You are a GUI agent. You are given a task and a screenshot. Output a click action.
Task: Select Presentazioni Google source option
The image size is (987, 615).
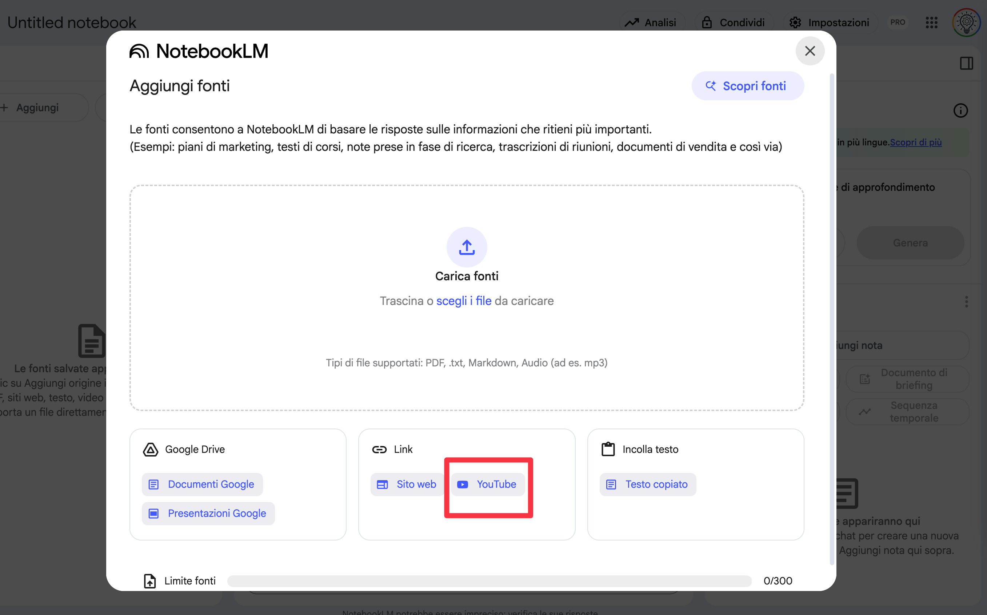[x=208, y=513]
